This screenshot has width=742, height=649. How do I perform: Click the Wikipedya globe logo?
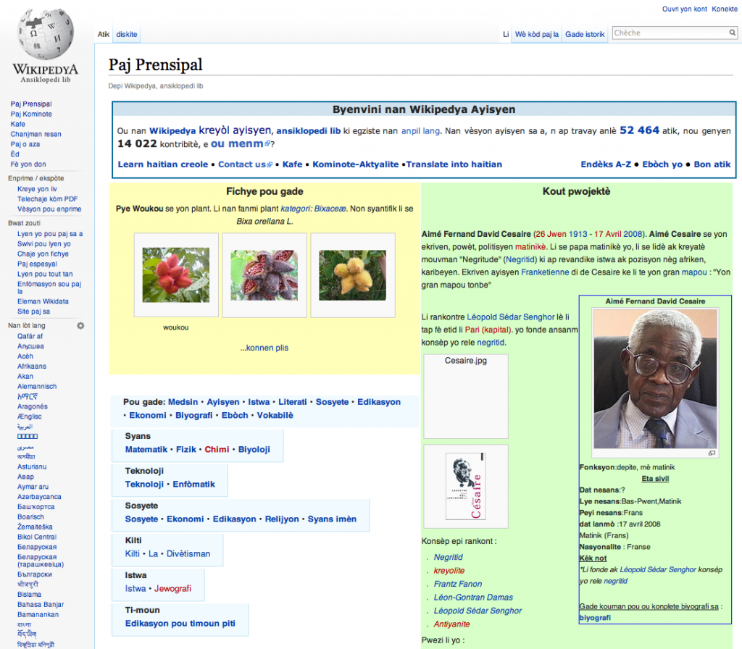[46, 46]
